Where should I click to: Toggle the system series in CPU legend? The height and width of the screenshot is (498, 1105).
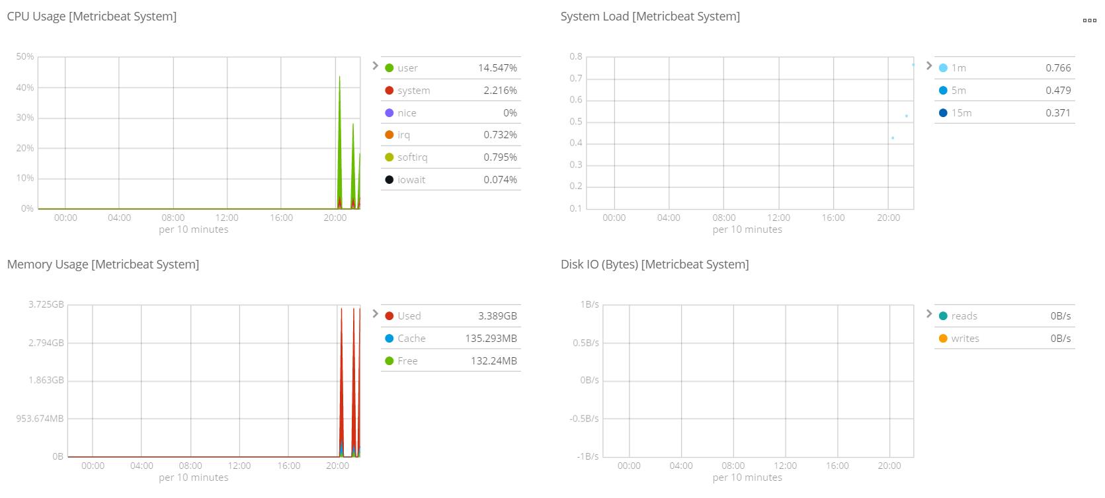coord(413,91)
